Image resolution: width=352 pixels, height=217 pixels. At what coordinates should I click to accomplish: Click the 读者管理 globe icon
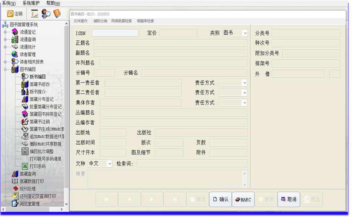pyautogui.click(x=15, y=54)
